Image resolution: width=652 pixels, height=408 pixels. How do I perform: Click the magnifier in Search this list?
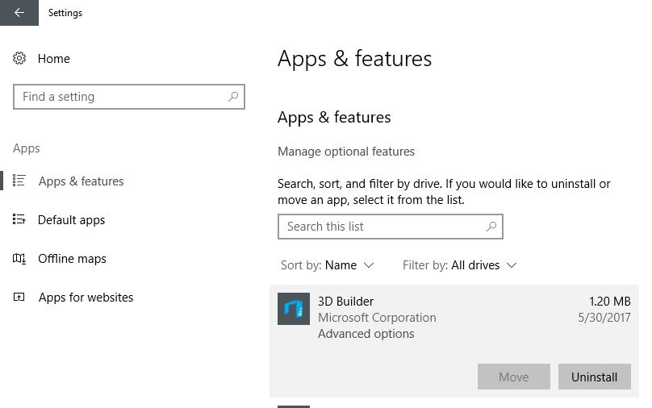(491, 227)
